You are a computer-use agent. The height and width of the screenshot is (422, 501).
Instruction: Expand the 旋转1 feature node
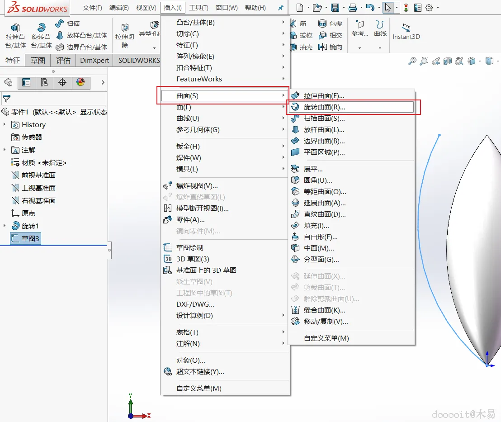5,225
